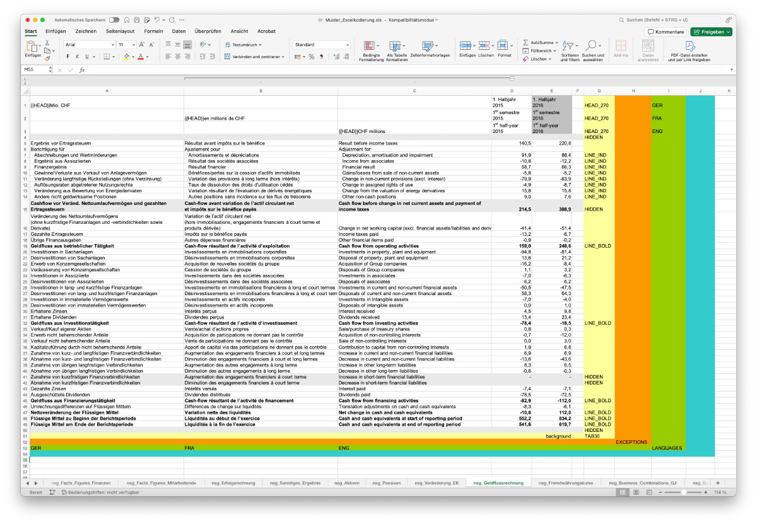The height and width of the screenshot is (524, 757).
Task: Toggle italic formatting (K)
Action: pos(78,56)
